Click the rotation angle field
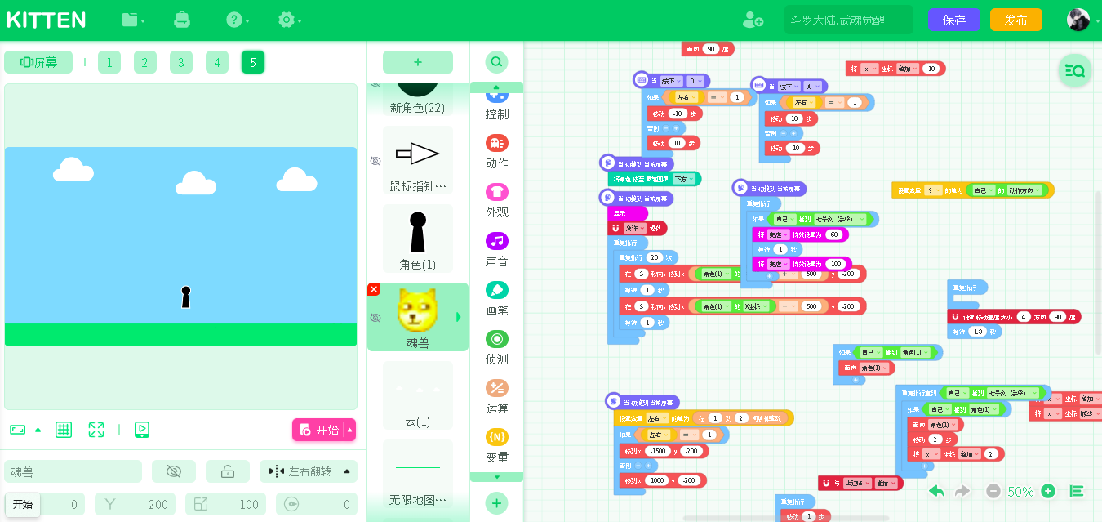 [316, 504]
